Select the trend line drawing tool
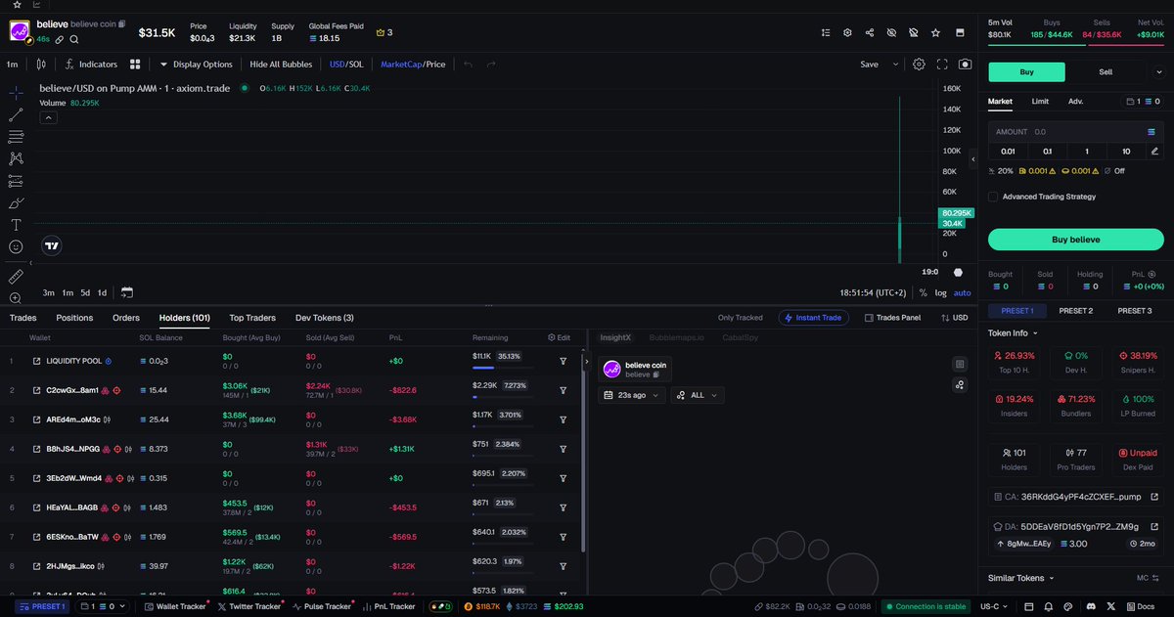The image size is (1174, 617). (x=17, y=114)
